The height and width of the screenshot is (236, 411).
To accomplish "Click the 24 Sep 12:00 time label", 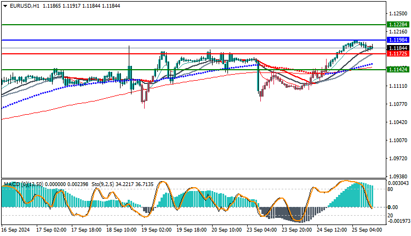I will [332, 230].
